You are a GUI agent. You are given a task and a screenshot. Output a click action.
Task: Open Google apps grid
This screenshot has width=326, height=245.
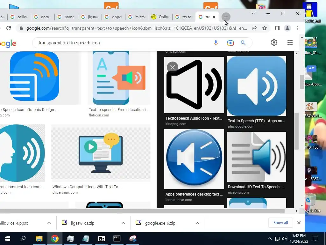pyautogui.click(x=290, y=42)
